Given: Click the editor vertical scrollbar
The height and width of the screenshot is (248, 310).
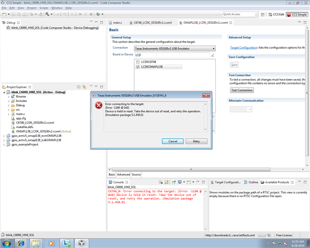Looking at the screenshot, I should pyautogui.click(x=307, y=93).
